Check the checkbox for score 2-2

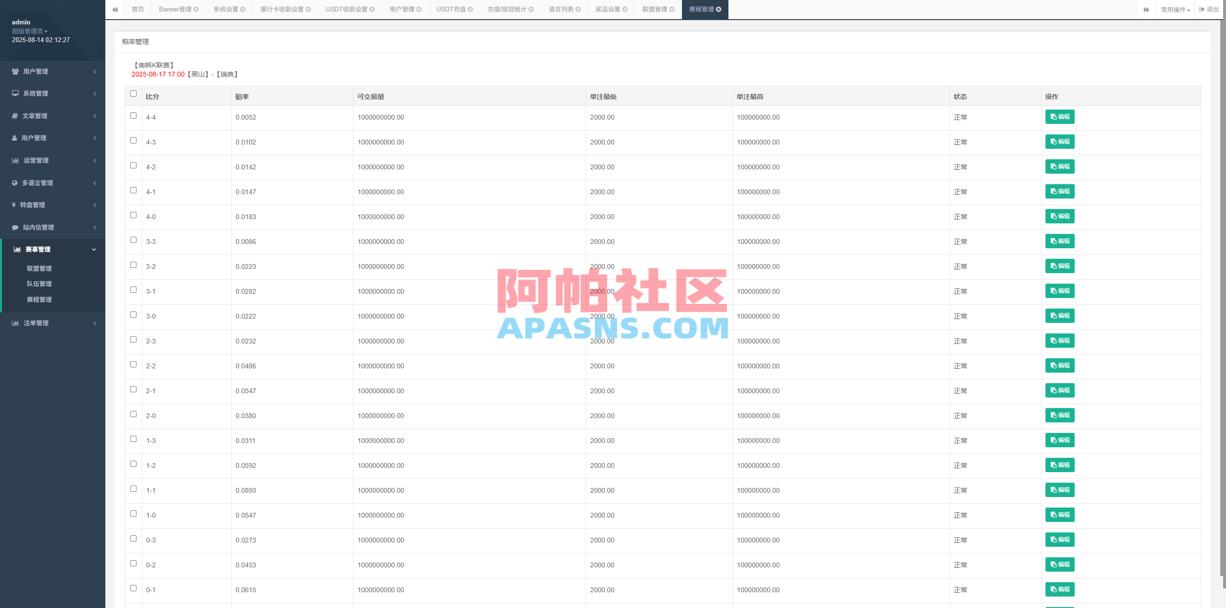pyautogui.click(x=133, y=364)
